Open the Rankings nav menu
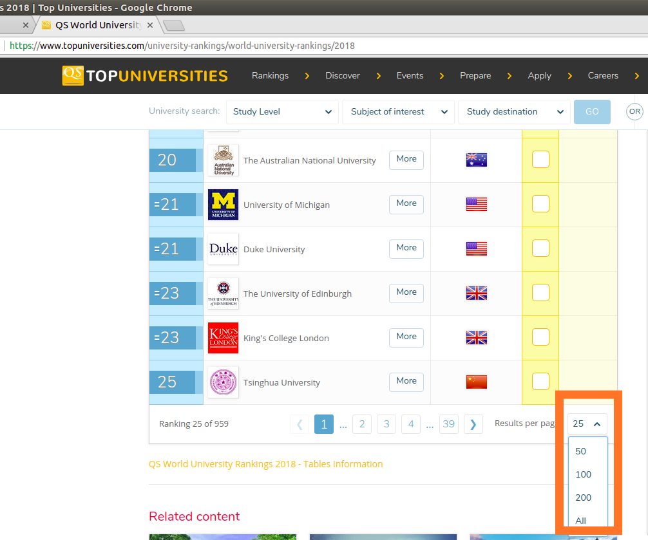The image size is (648, 540). click(271, 75)
